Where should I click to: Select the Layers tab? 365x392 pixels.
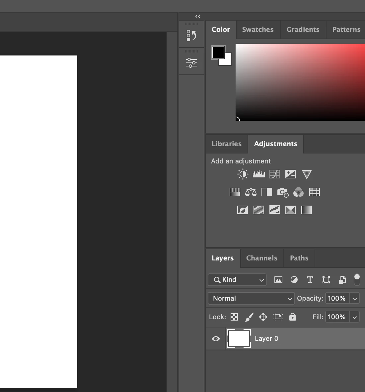[223, 258]
